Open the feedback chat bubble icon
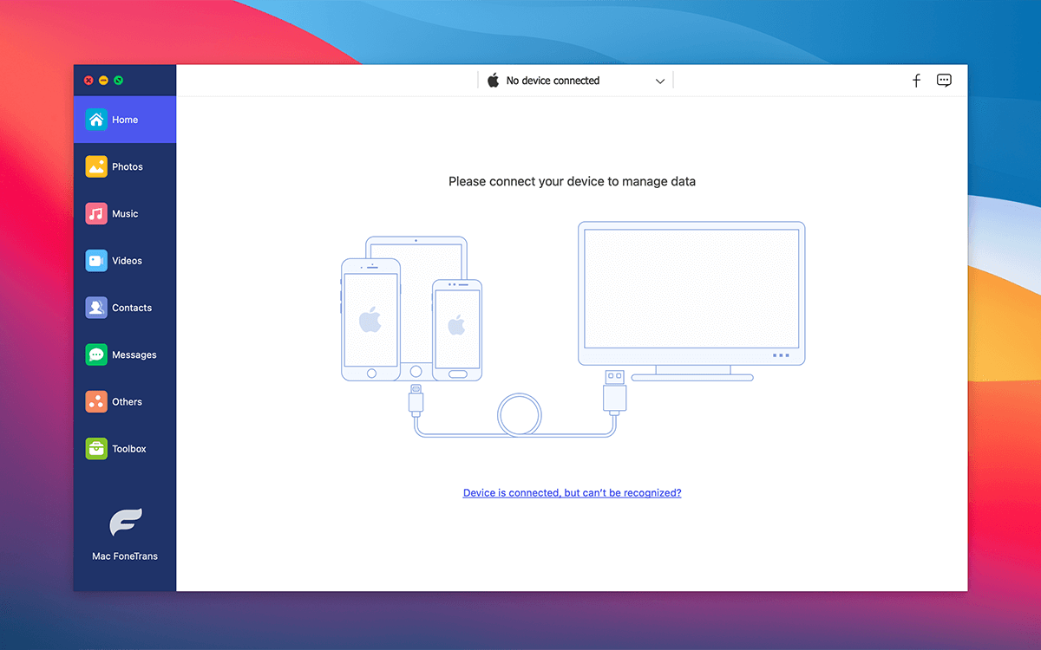The width and height of the screenshot is (1041, 650). [x=944, y=81]
